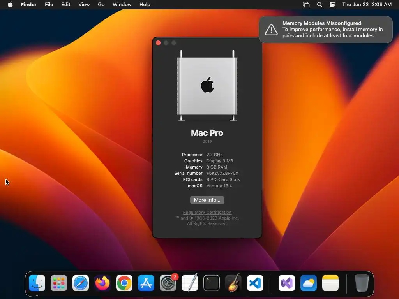Click the 2.7 GHz processor value
The width and height of the screenshot is (399, 299).
point(215,155)
